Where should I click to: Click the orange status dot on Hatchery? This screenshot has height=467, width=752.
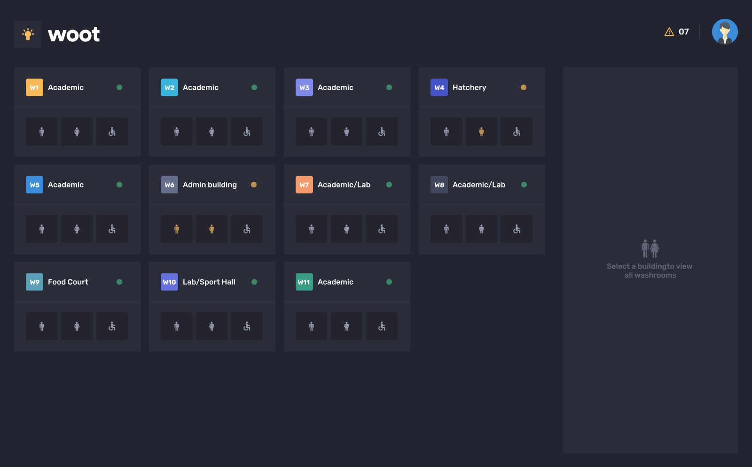523,87
